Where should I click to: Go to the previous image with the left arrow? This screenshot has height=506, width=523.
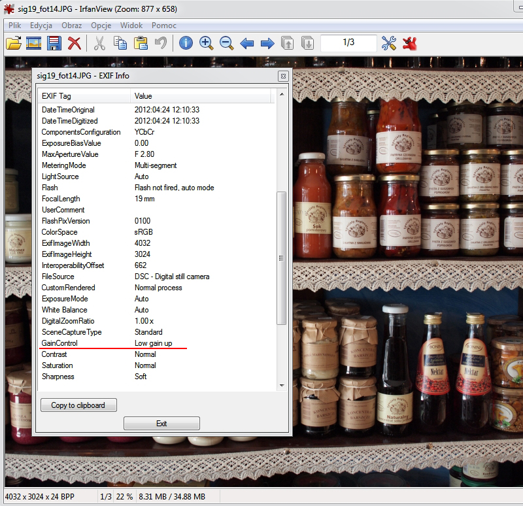pos(247,43)
